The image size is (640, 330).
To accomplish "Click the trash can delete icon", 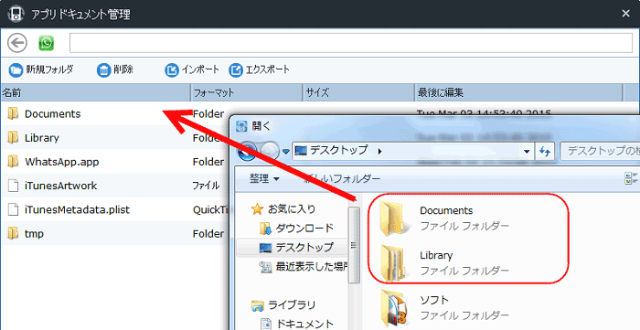I will coord(103,70).
